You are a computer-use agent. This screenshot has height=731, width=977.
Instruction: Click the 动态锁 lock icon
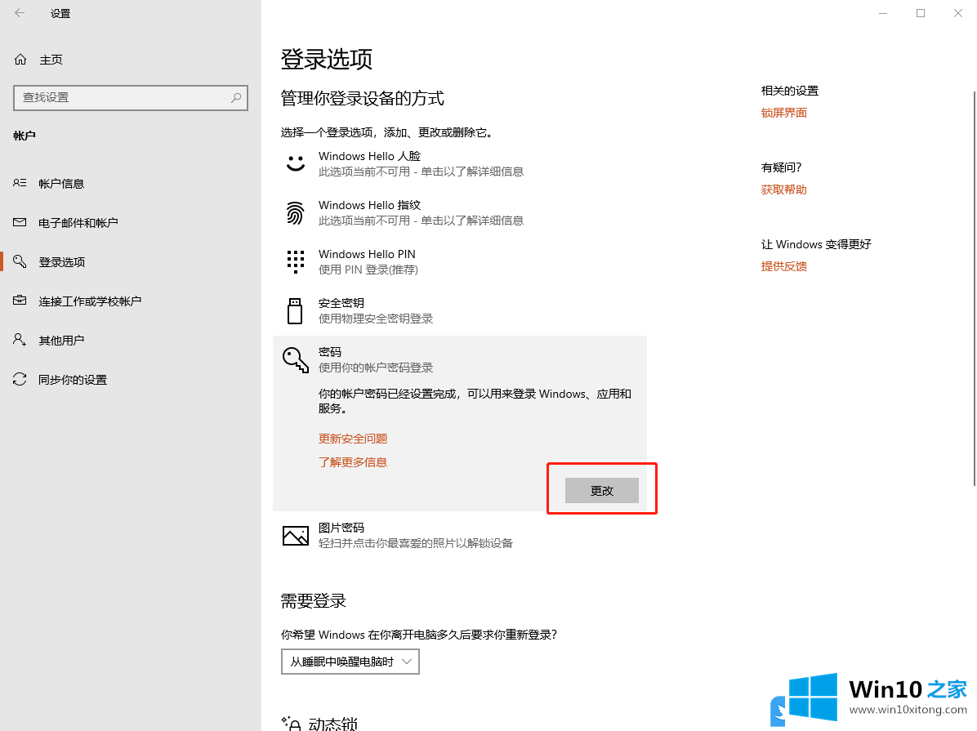(x=292, y=724)
